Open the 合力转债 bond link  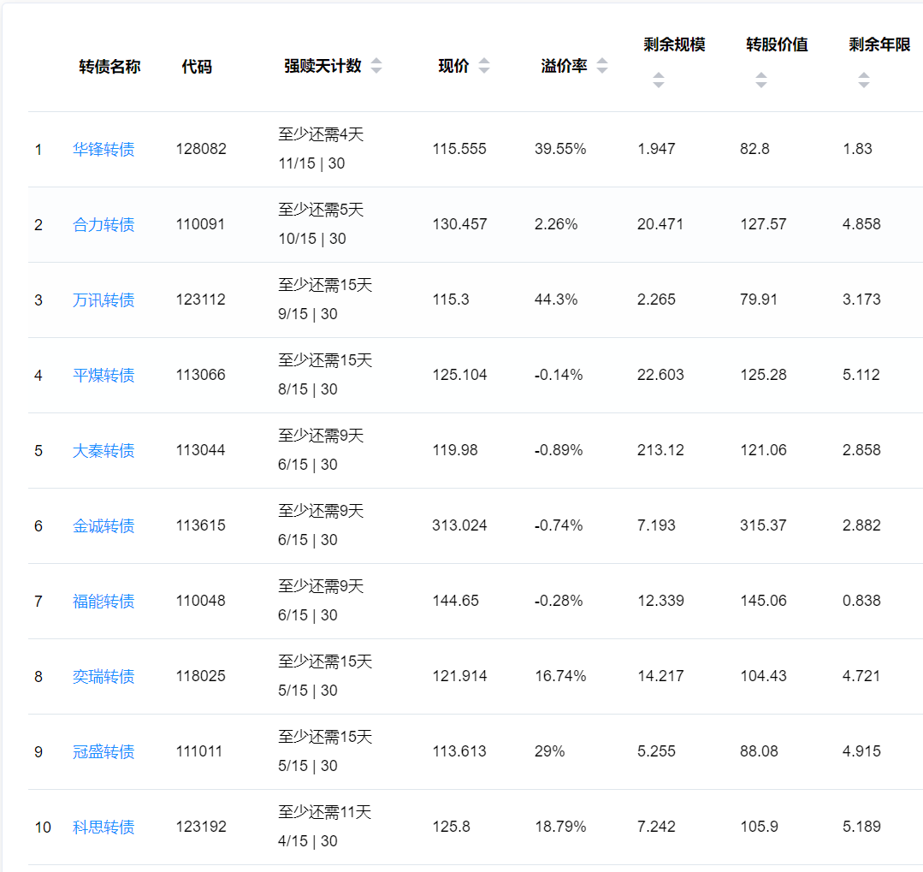[104, 225]
